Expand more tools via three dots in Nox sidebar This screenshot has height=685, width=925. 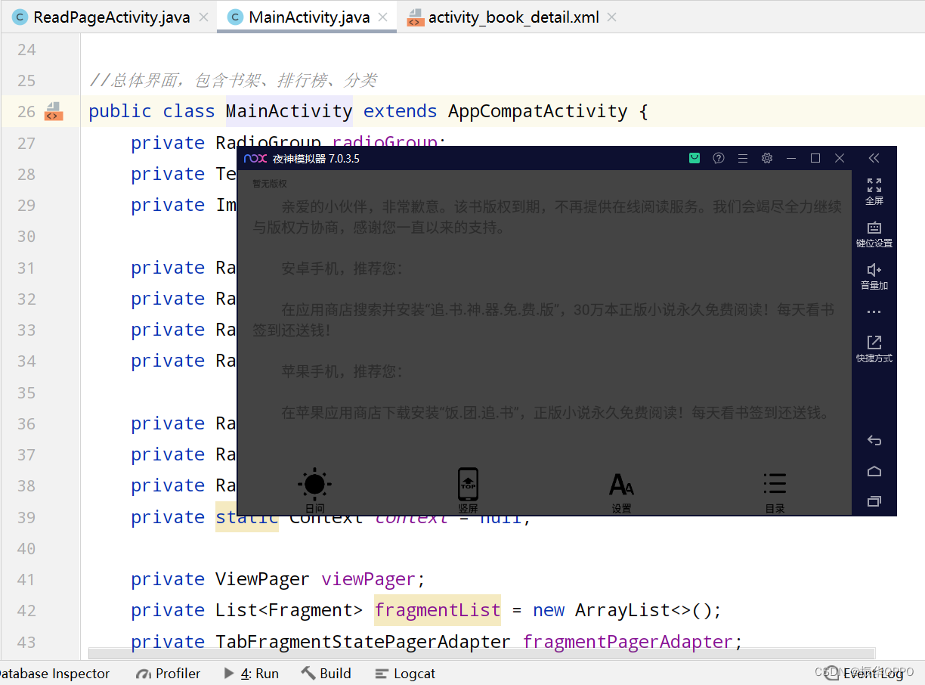click(874, 312)
